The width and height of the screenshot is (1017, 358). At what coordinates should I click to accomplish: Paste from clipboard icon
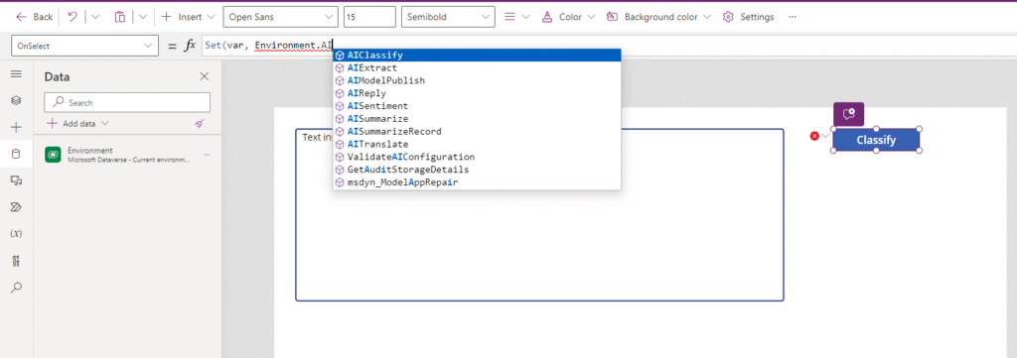tap(120, 17)
